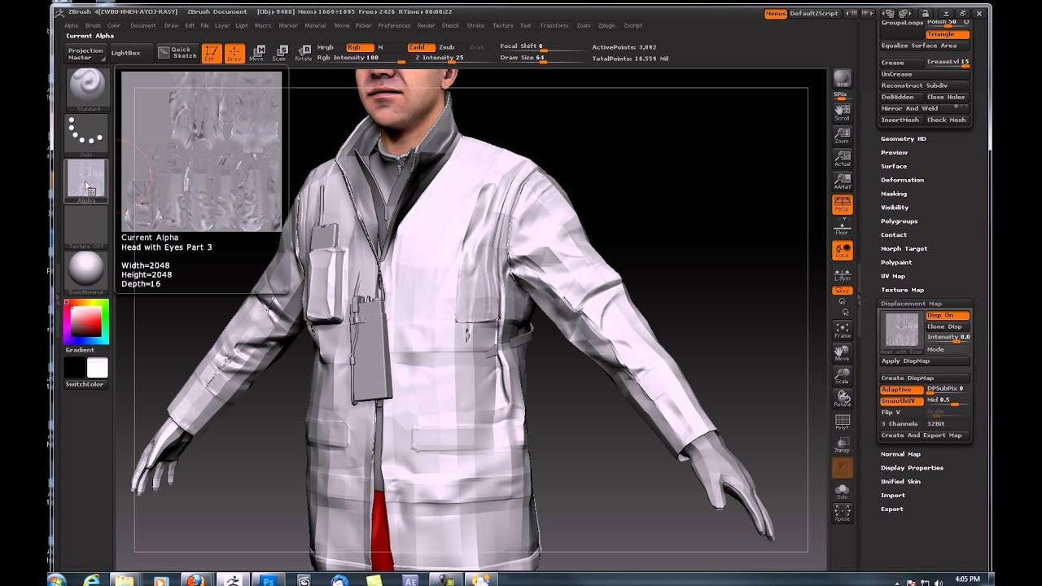Pick a color in the color picker square

pyautogui.click(x=86, y=321)
